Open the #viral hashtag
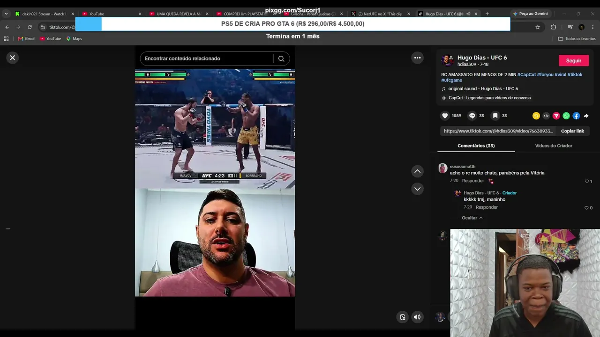Image resolution: width=600 pixels, height=337 pixels. coord(561,74)
